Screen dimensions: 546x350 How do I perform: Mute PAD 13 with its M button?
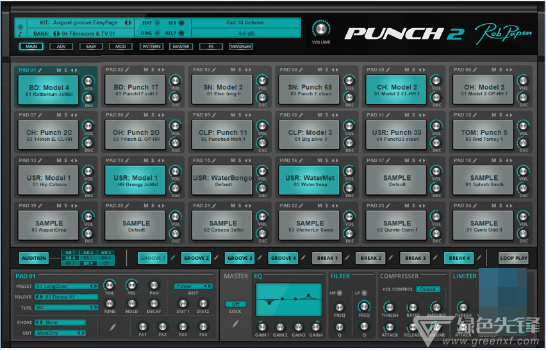click(58, 160)
